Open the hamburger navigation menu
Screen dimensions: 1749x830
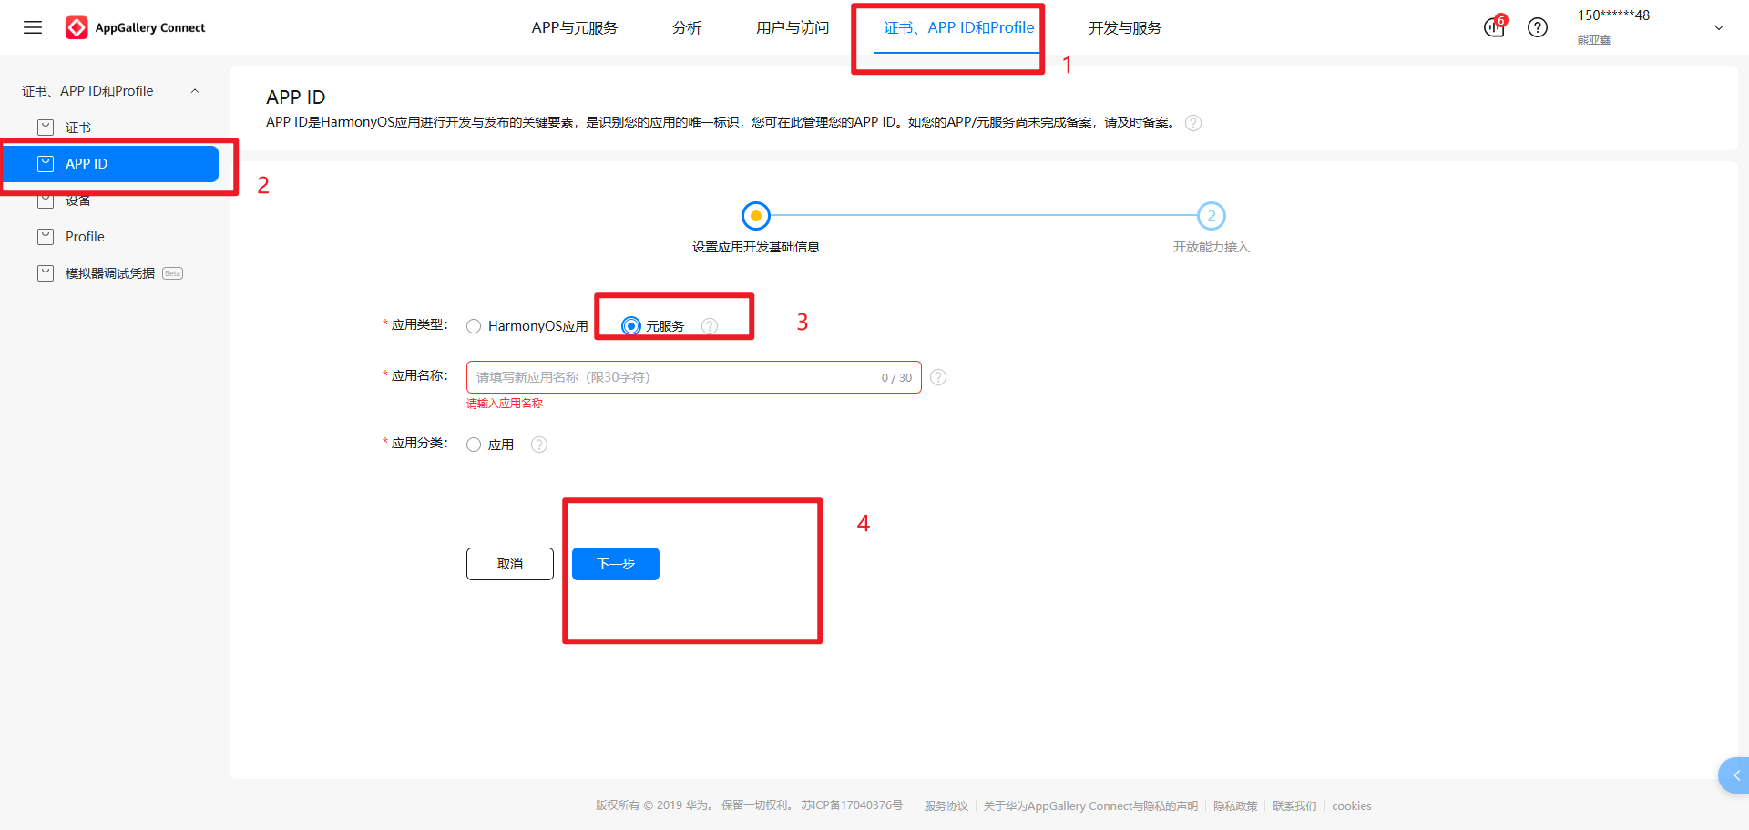[33, 27]
